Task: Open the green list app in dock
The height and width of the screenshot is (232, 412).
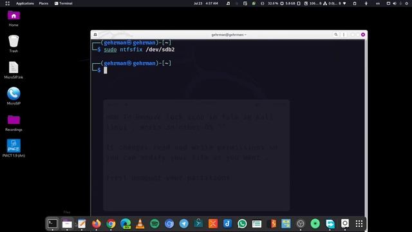Action: pyautogui.click(x=257, y=224)
